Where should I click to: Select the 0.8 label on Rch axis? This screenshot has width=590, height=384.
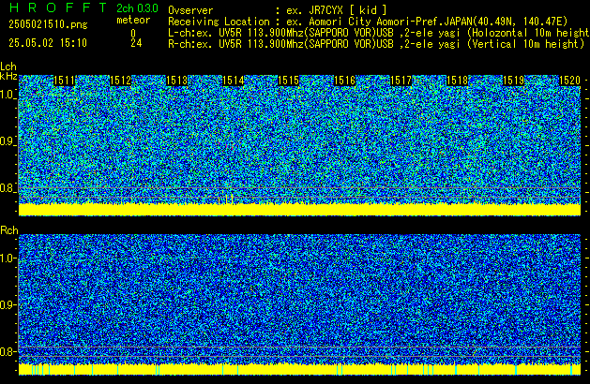click(8, 351)
